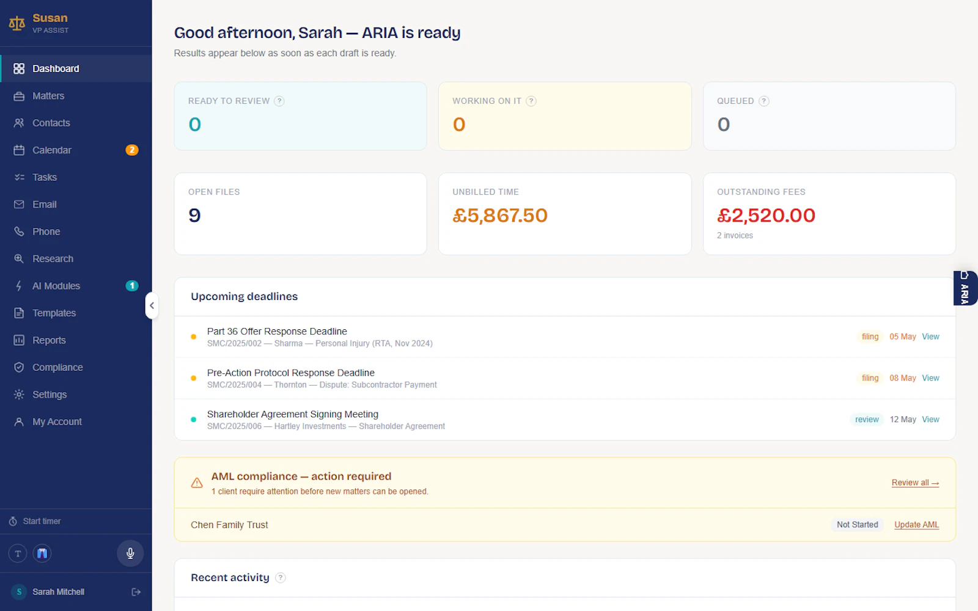Click the Compliance shield icon
Viewport: 978px width, 611px height.
19,367
